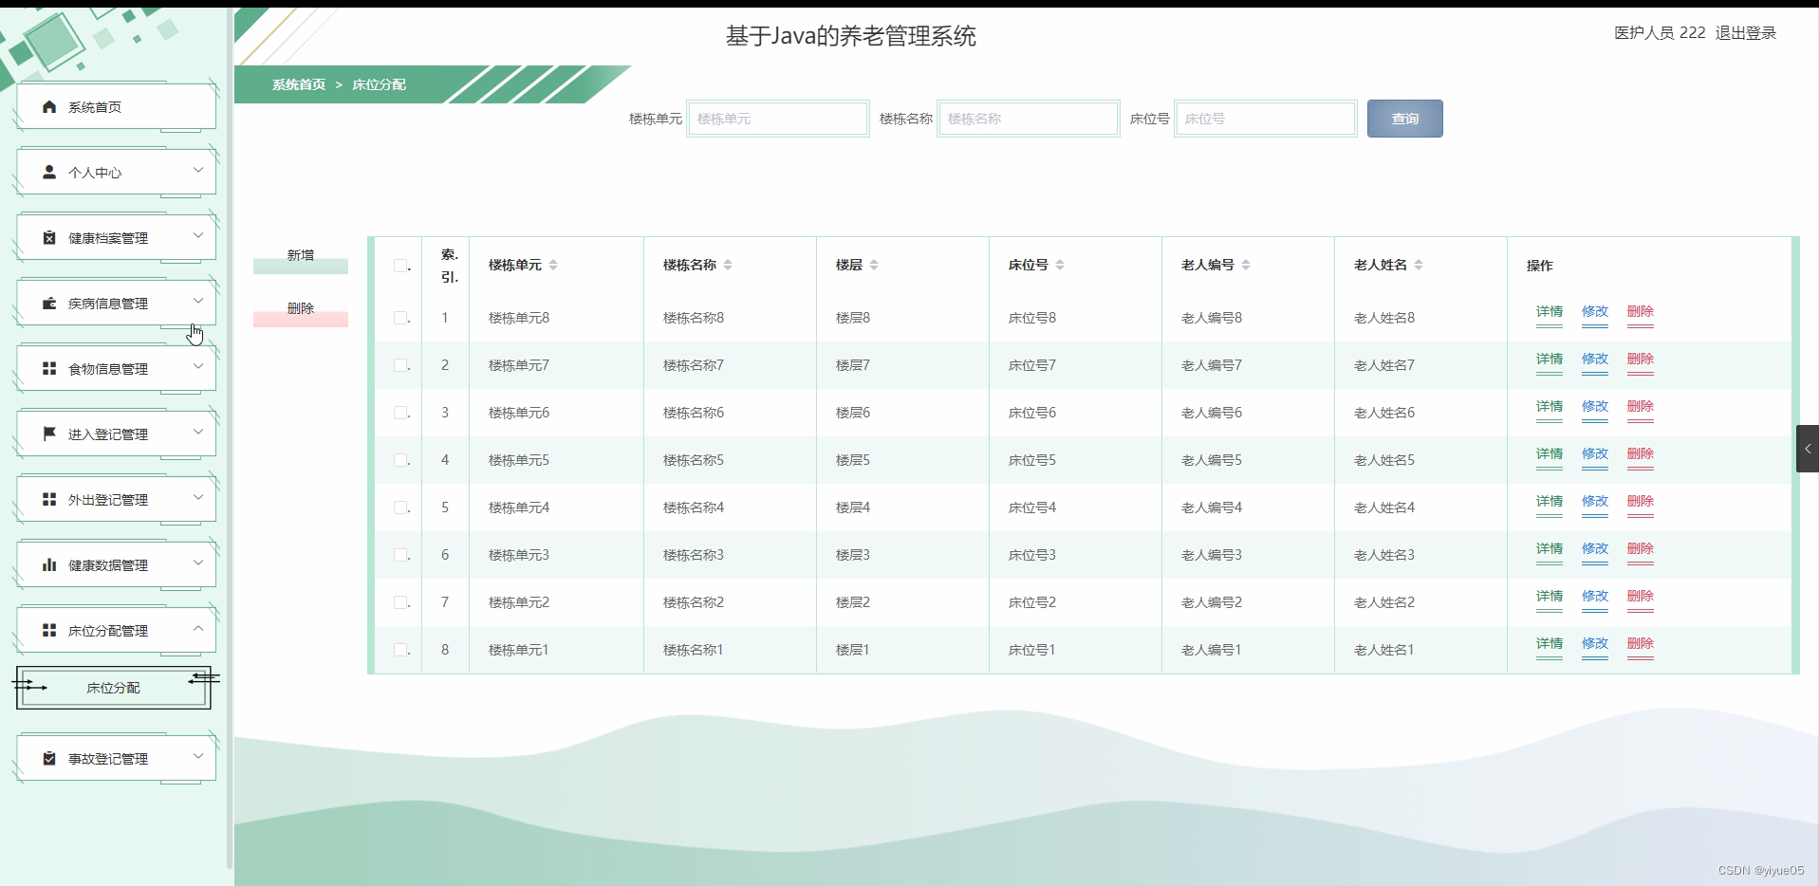Image resolution: width=1819 pixels, height=886 pixels.
Task: Expand the collapsed side panel arrow at right edge
Action: (x=1808, y=449)
